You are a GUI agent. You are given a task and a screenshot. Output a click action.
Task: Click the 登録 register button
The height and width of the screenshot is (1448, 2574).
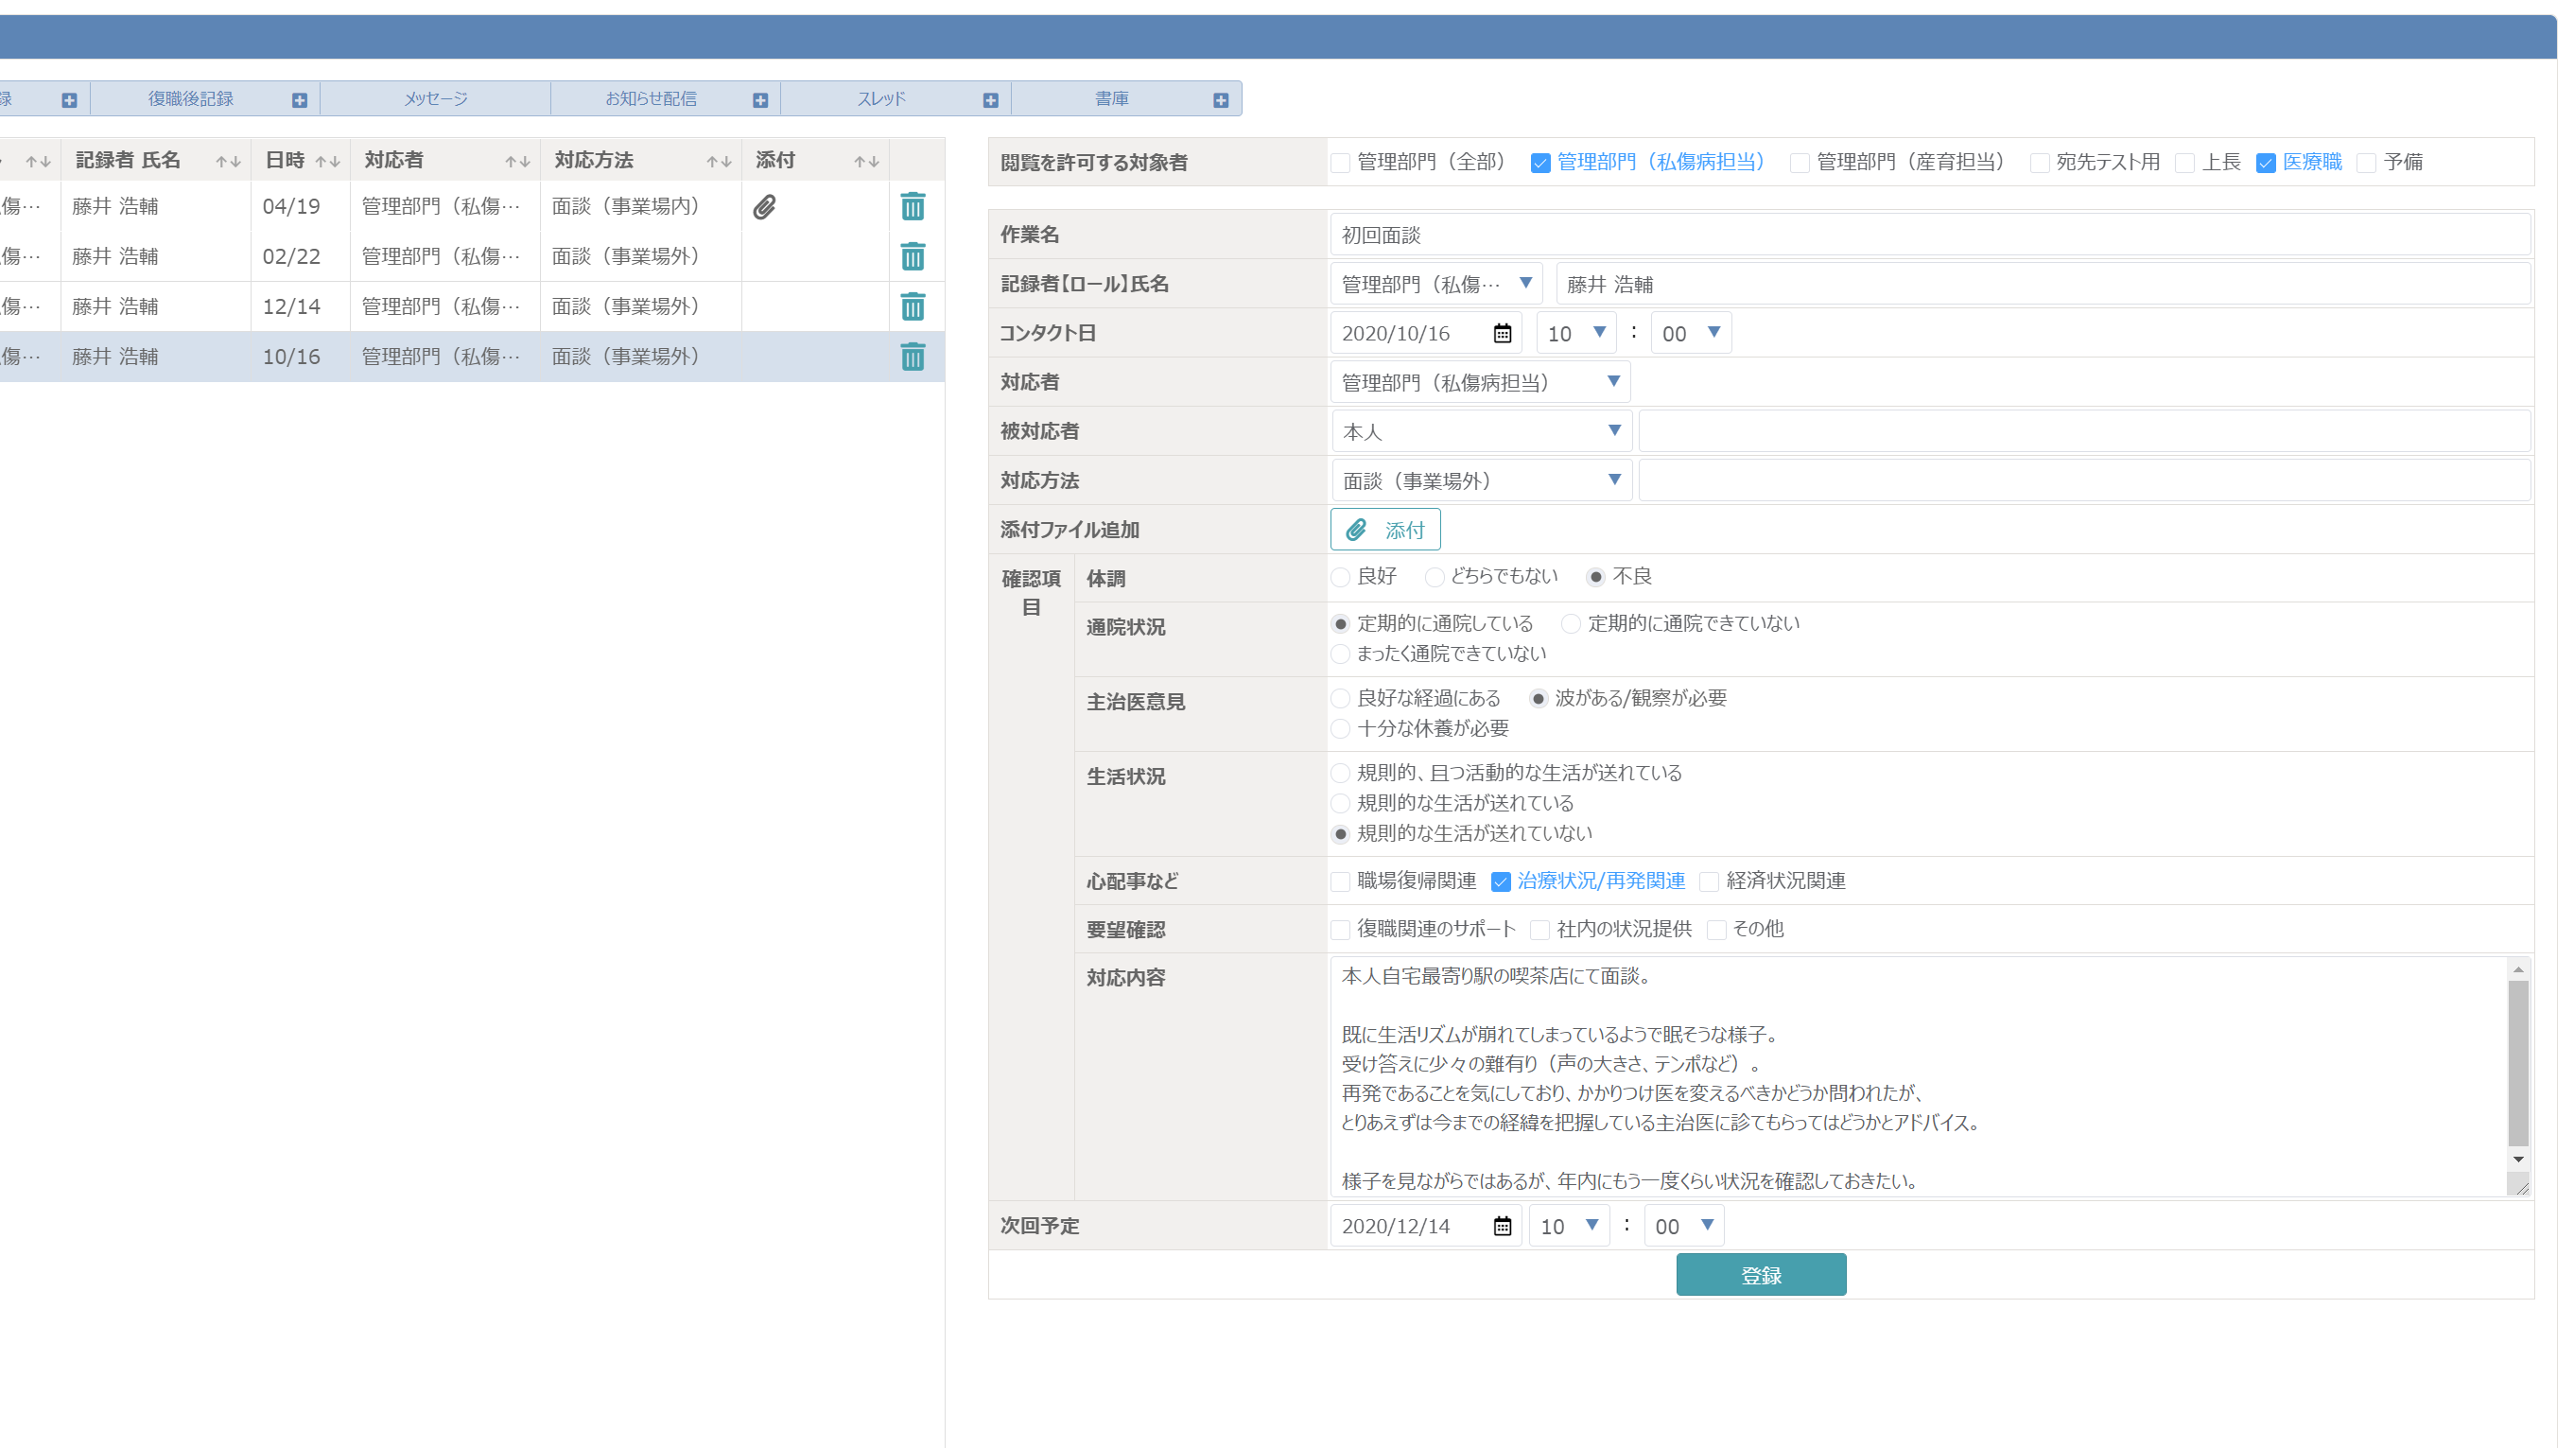(x=1761, y=1275)
